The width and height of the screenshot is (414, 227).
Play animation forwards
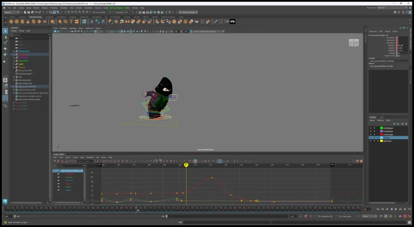396,209
